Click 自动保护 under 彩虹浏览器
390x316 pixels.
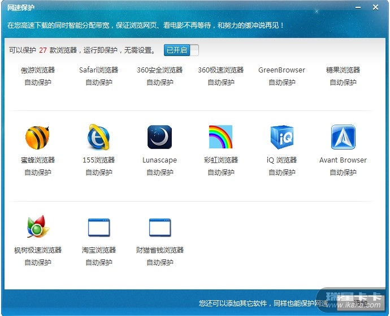point(221,172)
